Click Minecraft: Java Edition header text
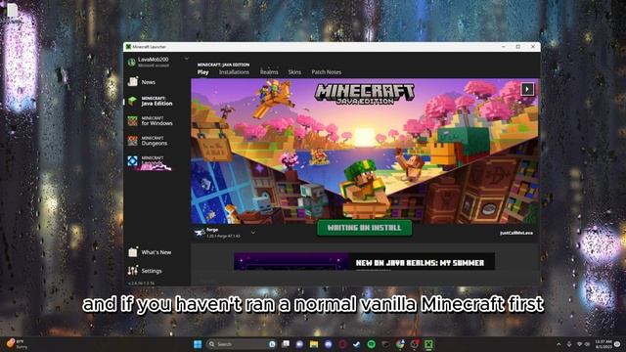Screen dimensions: 626x352 coord(223,65)
